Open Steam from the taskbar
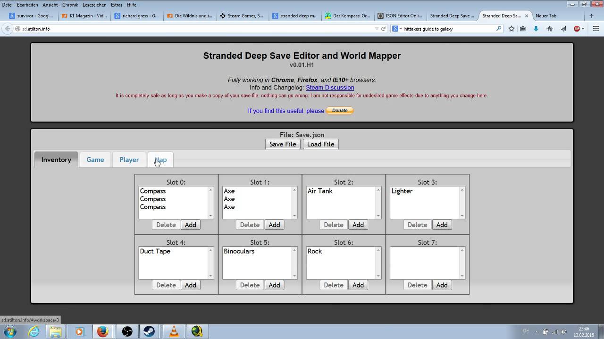Viewport: 604px width, 339px height. 149,331
